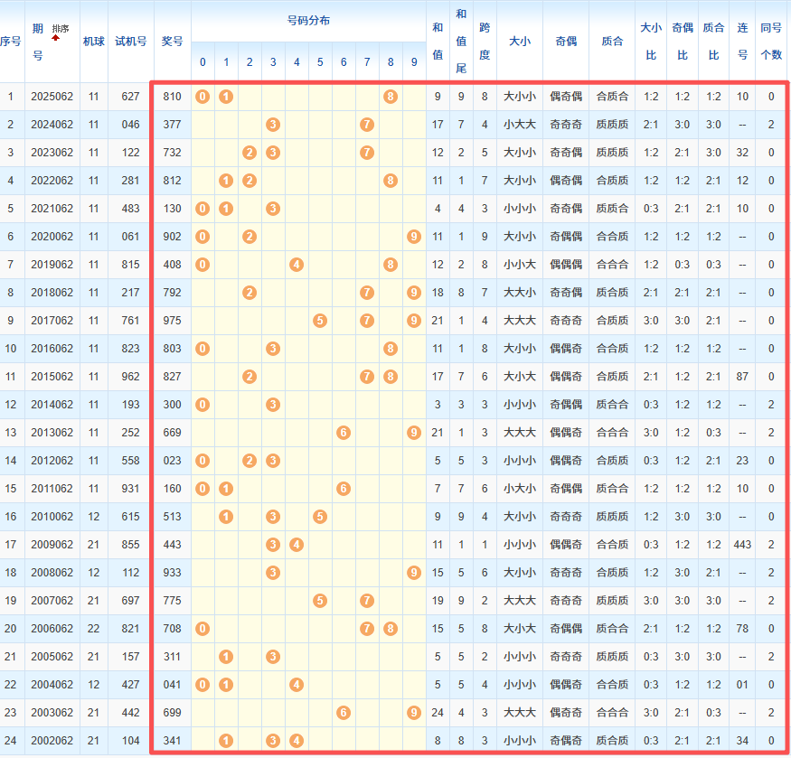Image resolution: width=791 pixels, height=758 pixels.
Task: Click orange ball 5 in the 2017062 row
Action: point(319,321)
